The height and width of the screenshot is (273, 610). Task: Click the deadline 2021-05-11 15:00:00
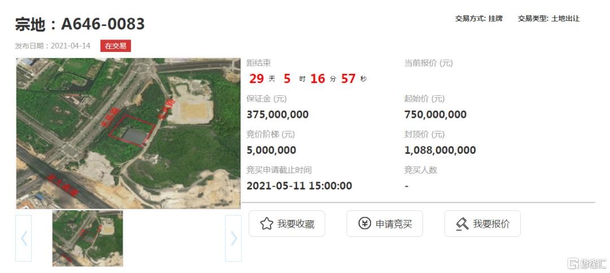[x=299, y=186]
